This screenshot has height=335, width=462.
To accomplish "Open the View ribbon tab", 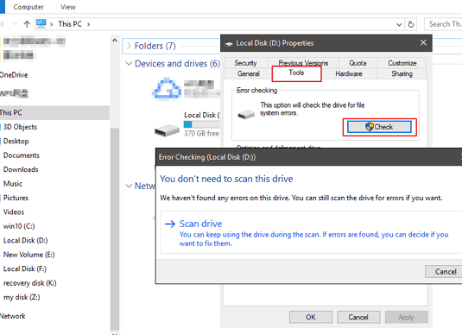I will (x=67, y=7).
